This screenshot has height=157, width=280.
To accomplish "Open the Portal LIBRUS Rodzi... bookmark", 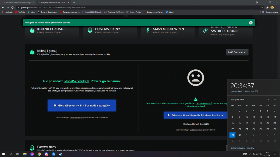I will coord(92,12).
